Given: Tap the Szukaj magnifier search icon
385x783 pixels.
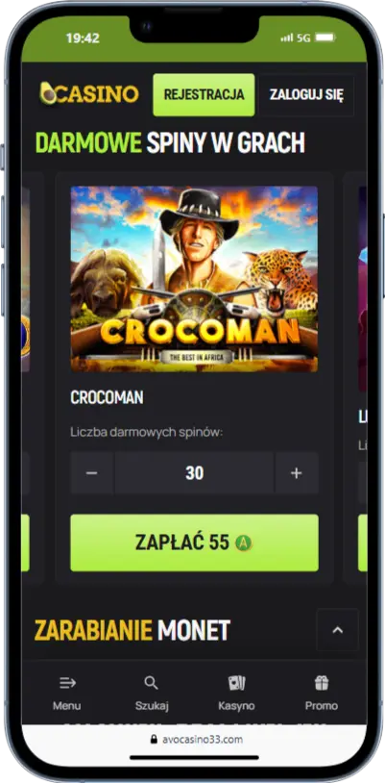Looking at the screenshot, I should (151, 683).
